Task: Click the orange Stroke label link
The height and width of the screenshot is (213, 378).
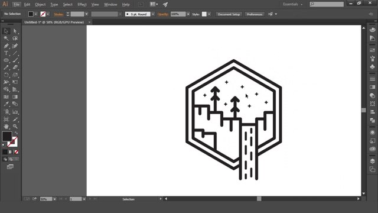Action: click(x=58, y=14)
